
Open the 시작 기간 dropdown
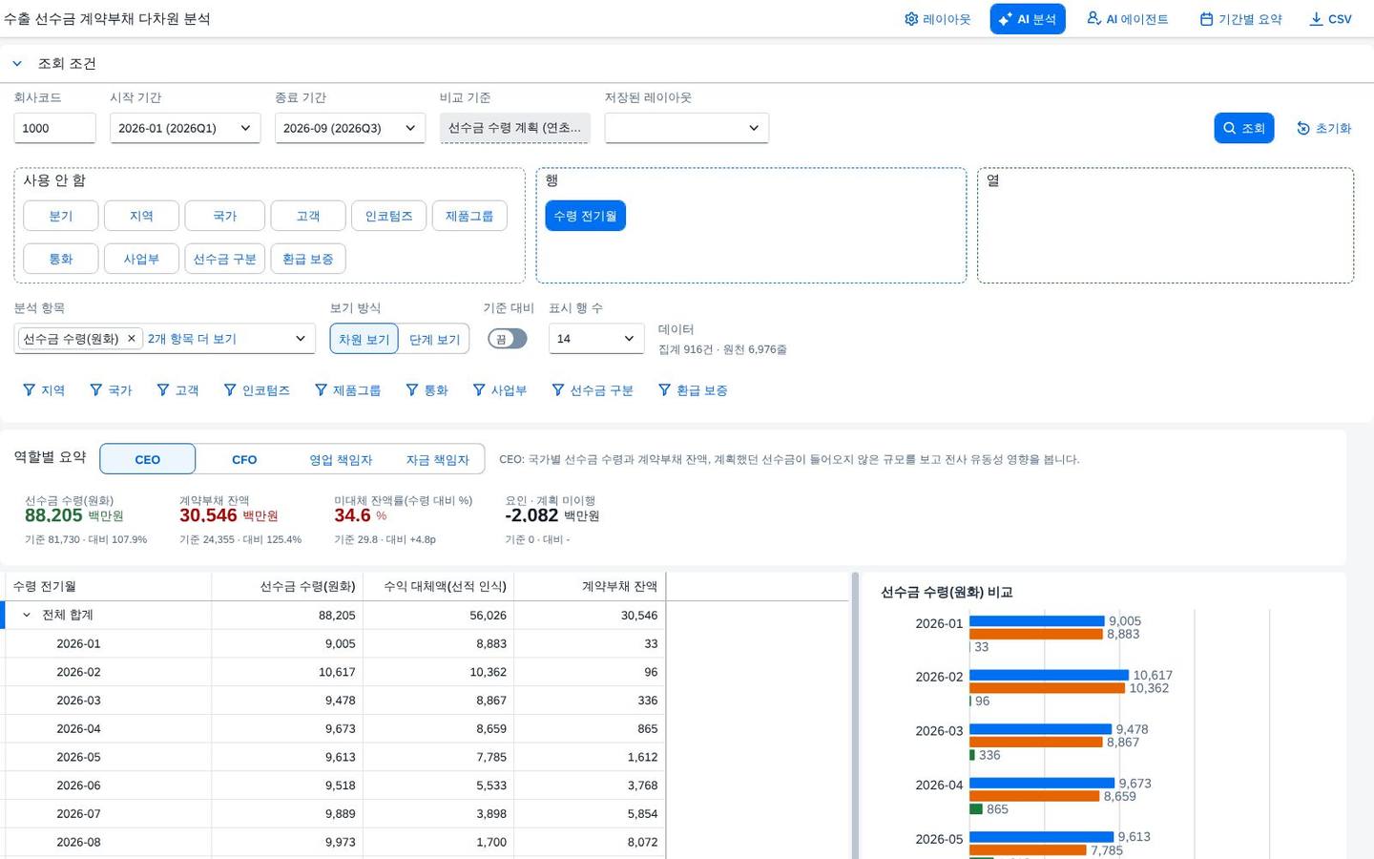click(185, 128)
